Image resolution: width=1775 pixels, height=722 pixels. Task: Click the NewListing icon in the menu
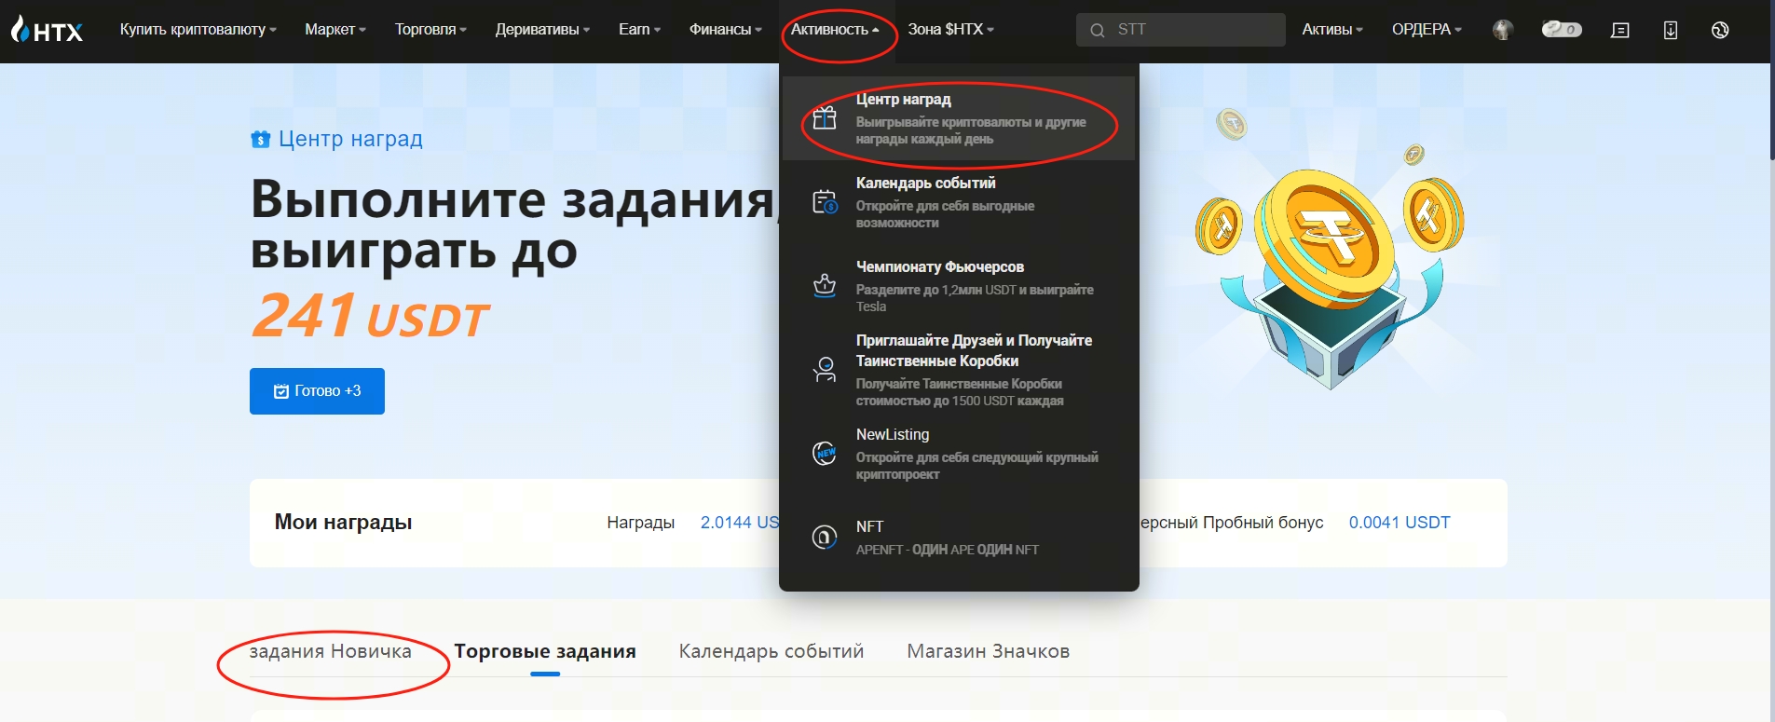tap(825, 454)
